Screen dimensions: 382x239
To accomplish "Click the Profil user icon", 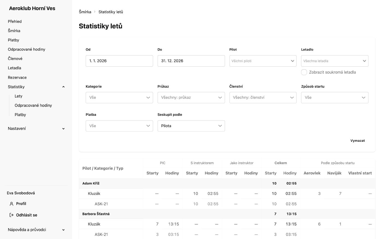I will [x=11, y=204].
